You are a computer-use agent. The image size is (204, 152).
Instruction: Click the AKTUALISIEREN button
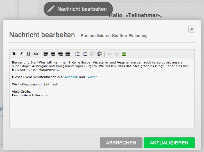pos(169,143)
